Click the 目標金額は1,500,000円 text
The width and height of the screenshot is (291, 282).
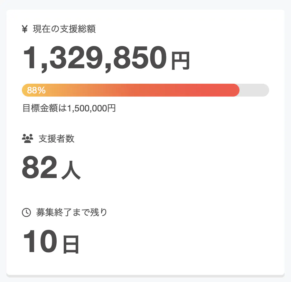click(x=69, y=108)
